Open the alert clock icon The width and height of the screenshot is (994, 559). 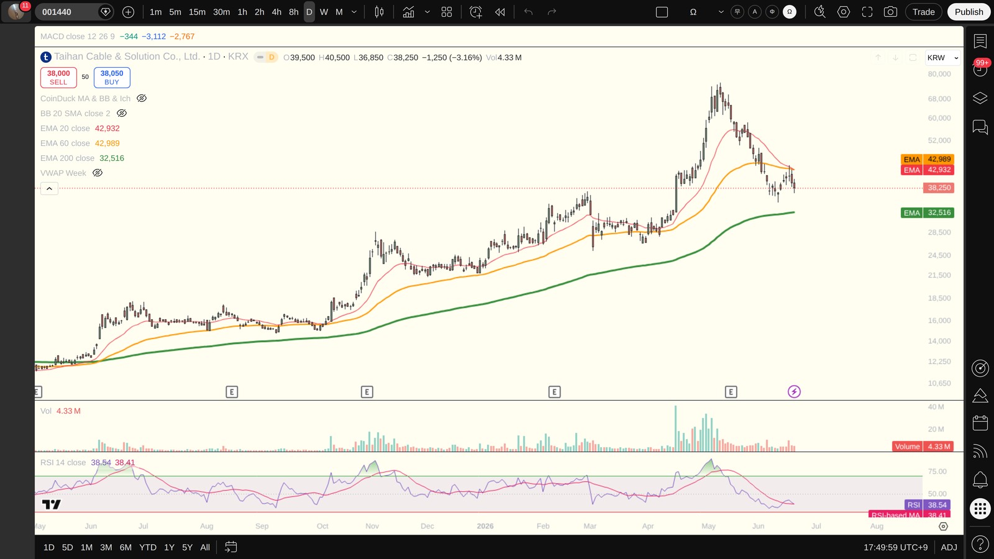pos(476,12)
